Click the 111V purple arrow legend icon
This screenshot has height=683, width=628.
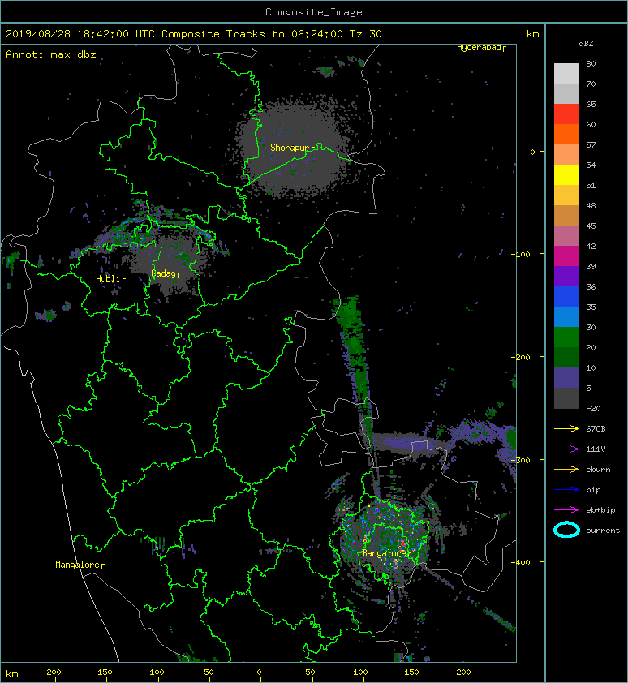click(x=566, y=449)
